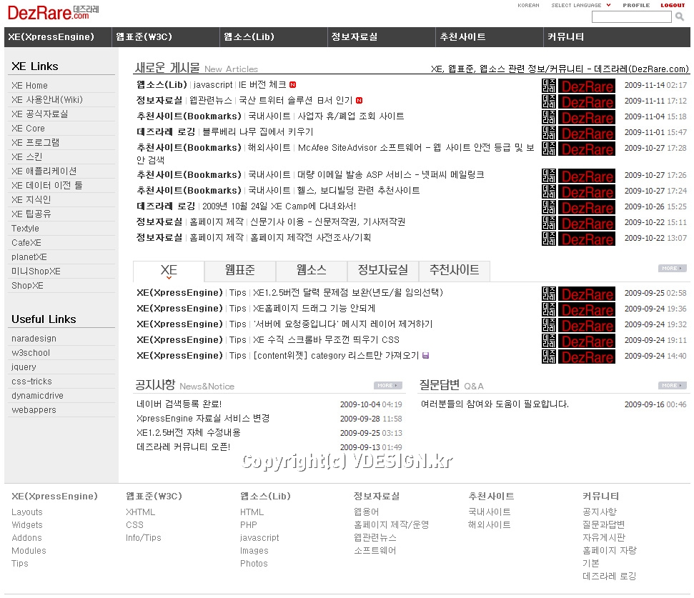Open XE Core sidebar link

pyautogui.click(x=29, y=129)
